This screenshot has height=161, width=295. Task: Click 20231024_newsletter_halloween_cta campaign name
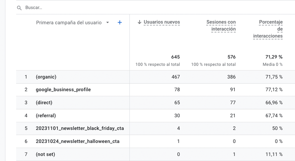tap(78, 141)
